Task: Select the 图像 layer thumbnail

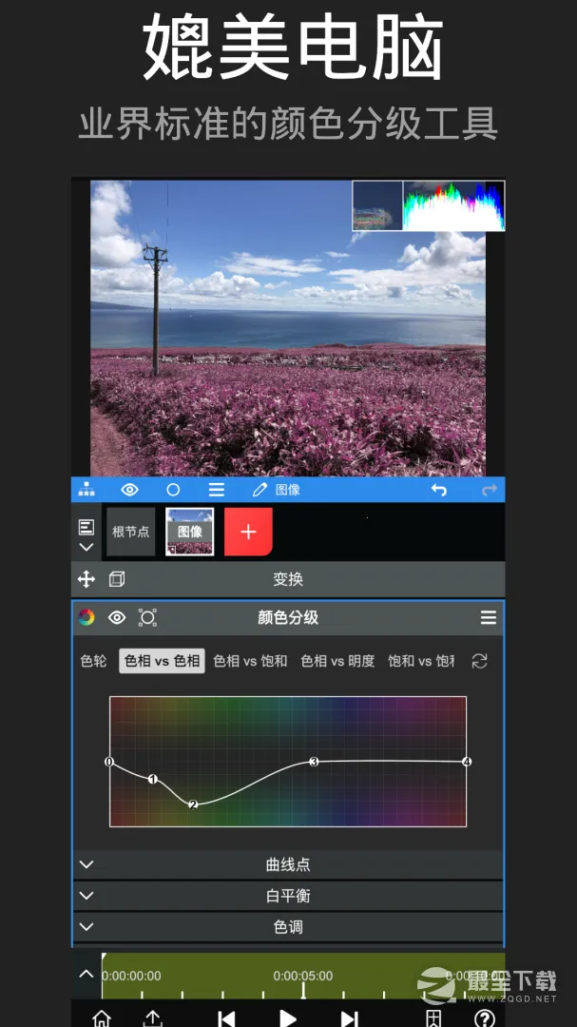Action: click(x=189, y=532)
